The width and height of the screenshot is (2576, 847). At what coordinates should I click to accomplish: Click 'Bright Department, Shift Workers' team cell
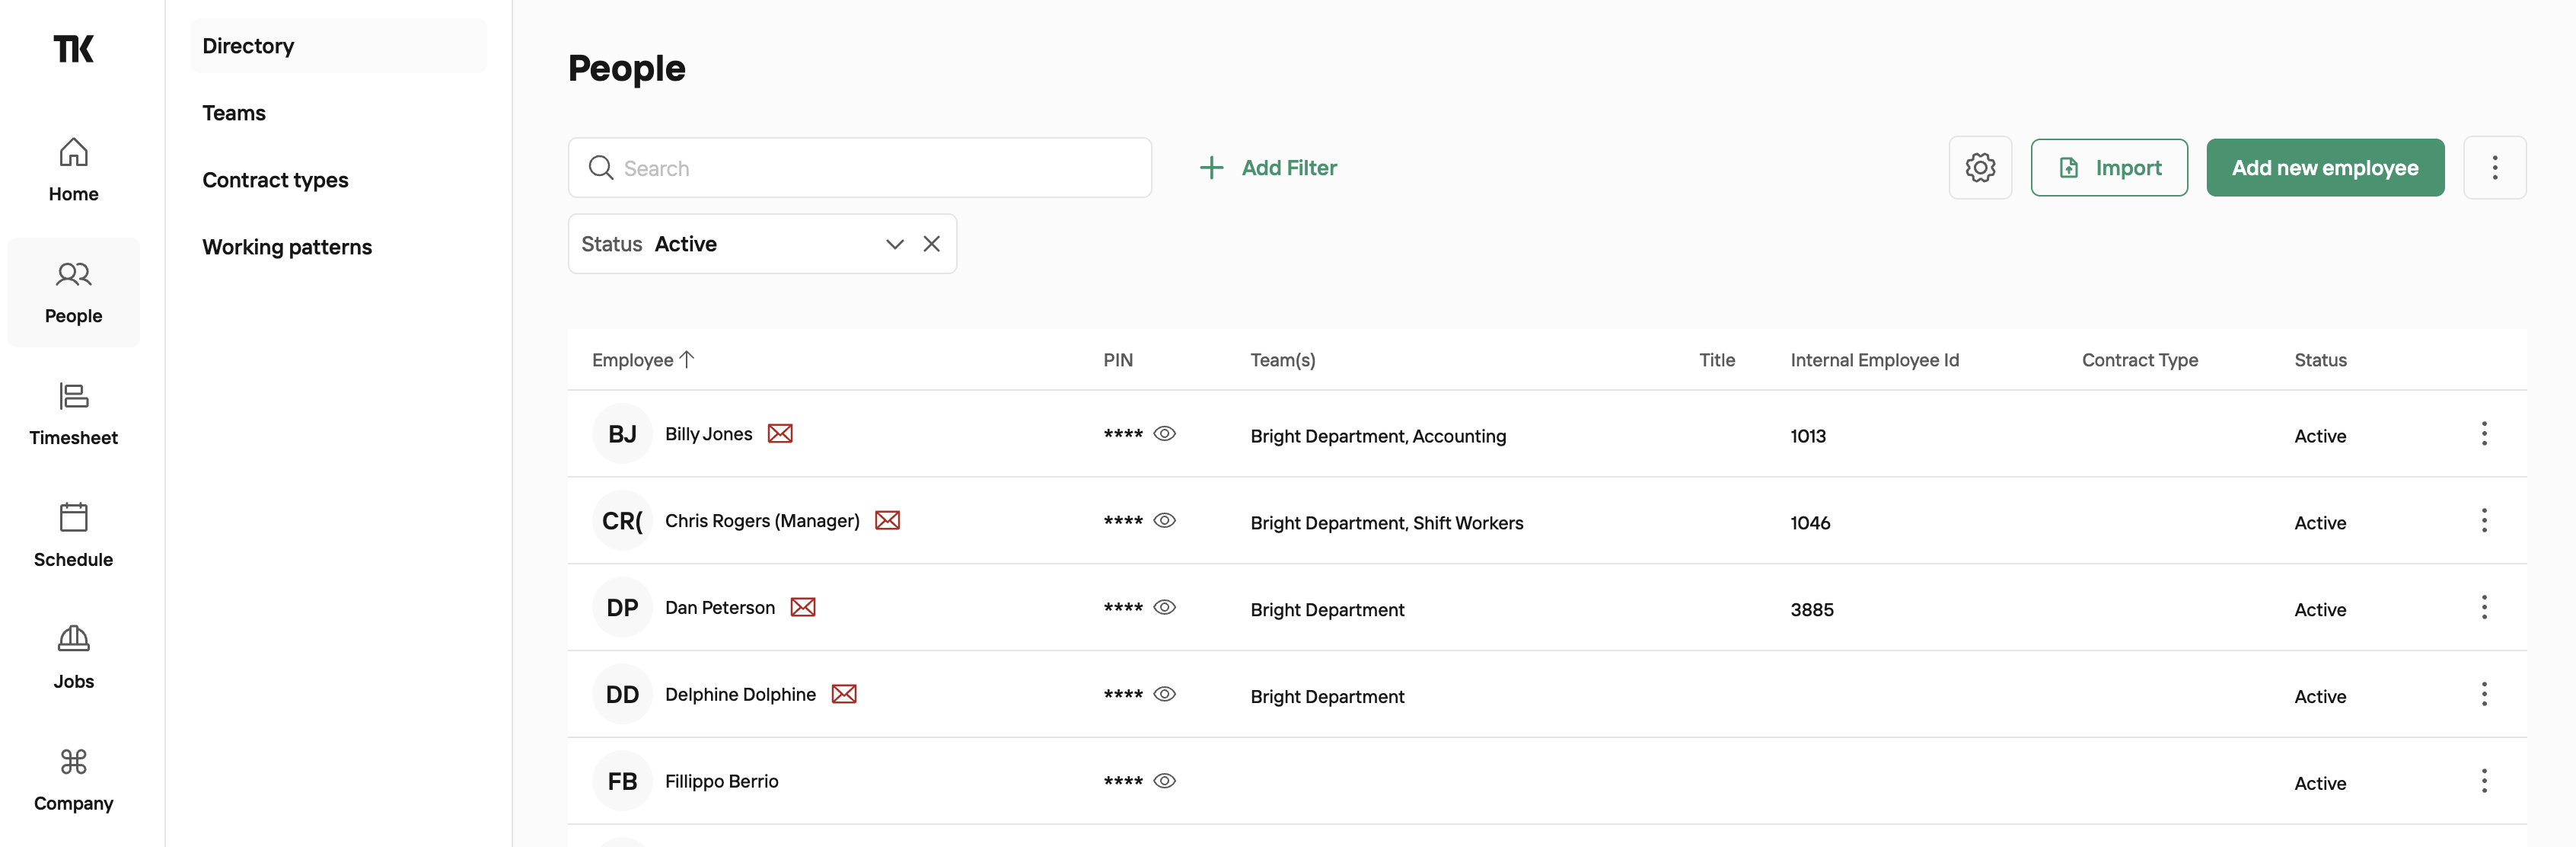pos(1387,523)
